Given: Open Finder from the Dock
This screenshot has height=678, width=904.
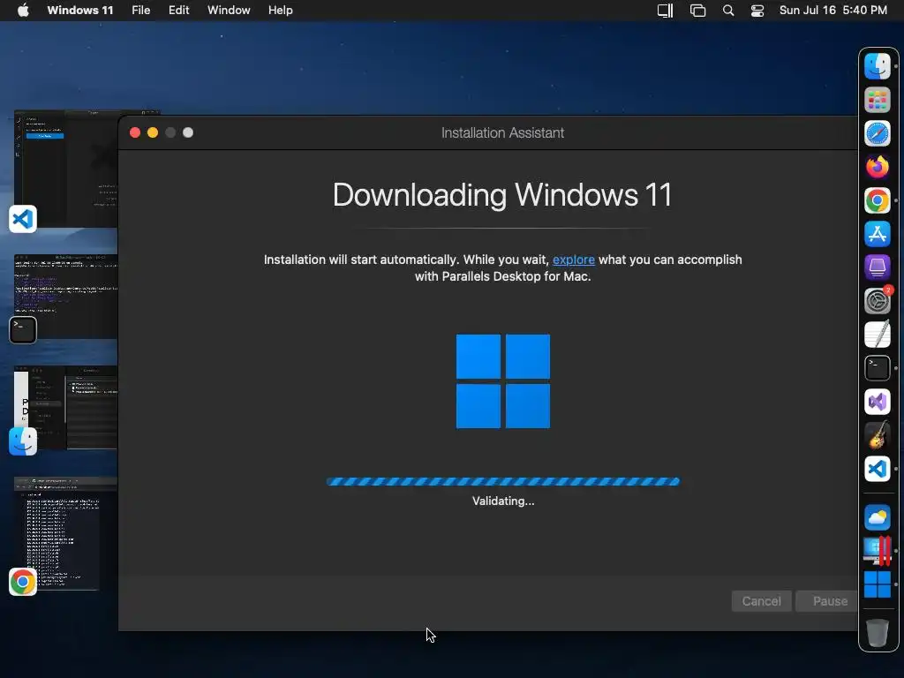Looking at the screenshot, I should [x=877, y=66].
